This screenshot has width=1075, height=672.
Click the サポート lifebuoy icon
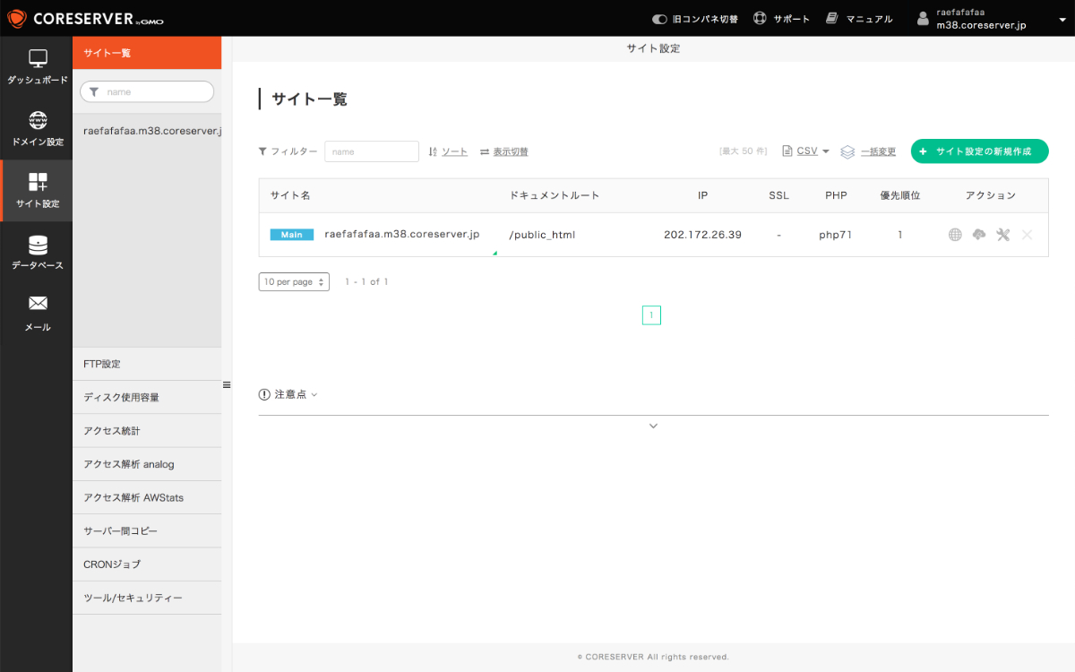tap(761, 19)
